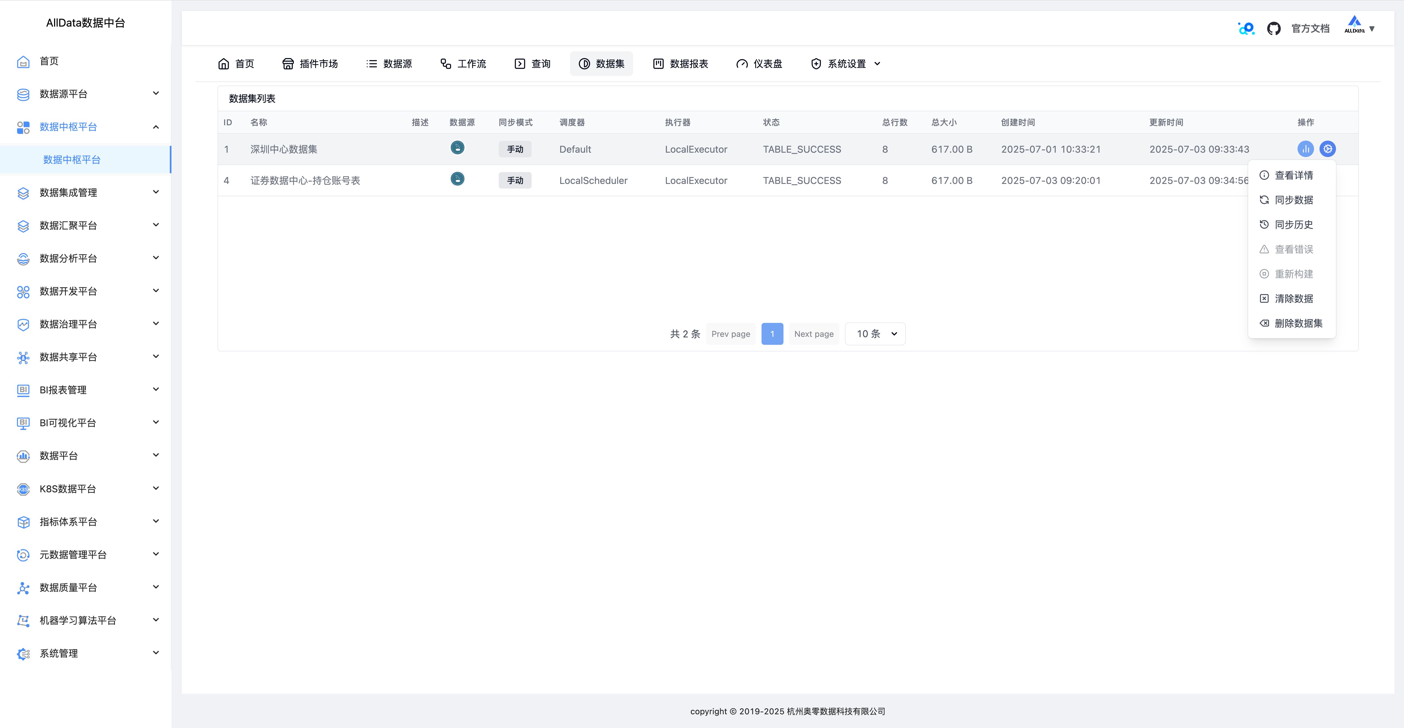
Task: Click the 数据开发平台 four-circles icon
Action: (x=23, y=292)
